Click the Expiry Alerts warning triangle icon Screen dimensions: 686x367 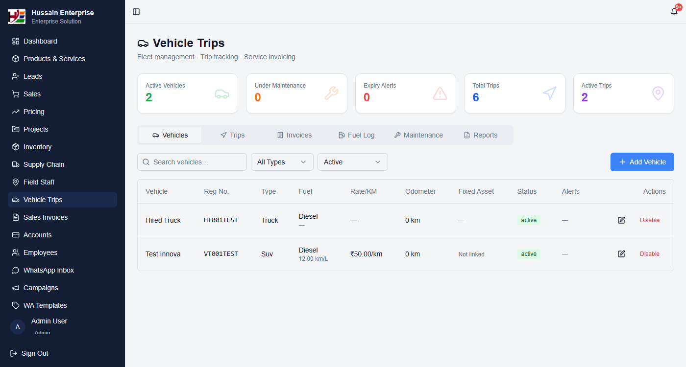click(x=440, y=93)
